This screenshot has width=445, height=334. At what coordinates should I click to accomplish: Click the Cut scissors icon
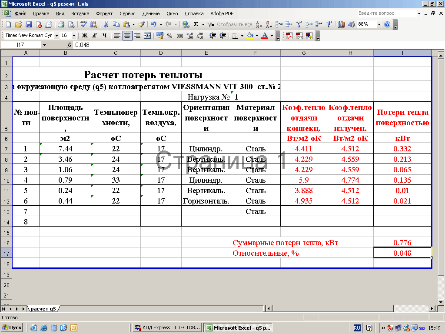[106, 24]
